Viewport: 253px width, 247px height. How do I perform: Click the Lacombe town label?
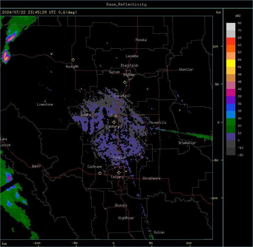[x=132, y=56]
